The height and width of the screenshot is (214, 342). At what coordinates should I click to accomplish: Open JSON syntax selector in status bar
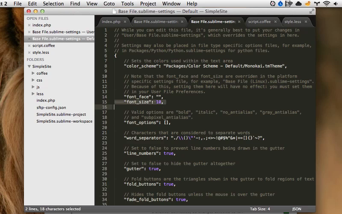click(x=297, y=209)
